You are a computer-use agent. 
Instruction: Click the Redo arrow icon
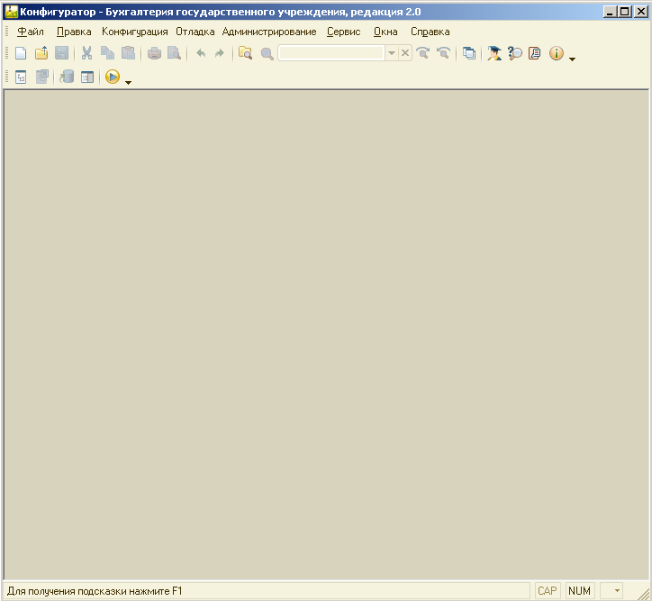coord(220,53)
